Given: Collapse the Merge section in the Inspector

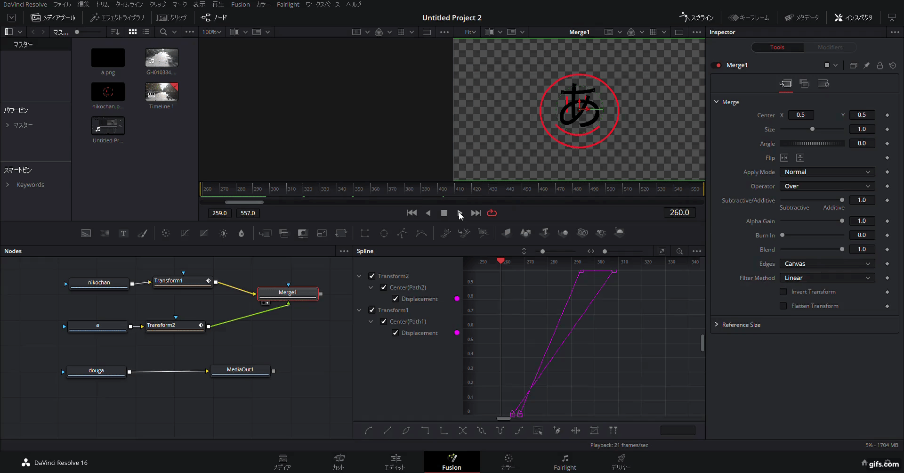Looking at the screenshot, I should (x=717, y=102).
